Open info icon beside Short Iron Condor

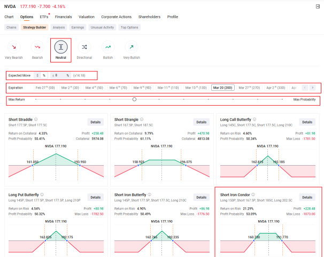click(253, 194)
